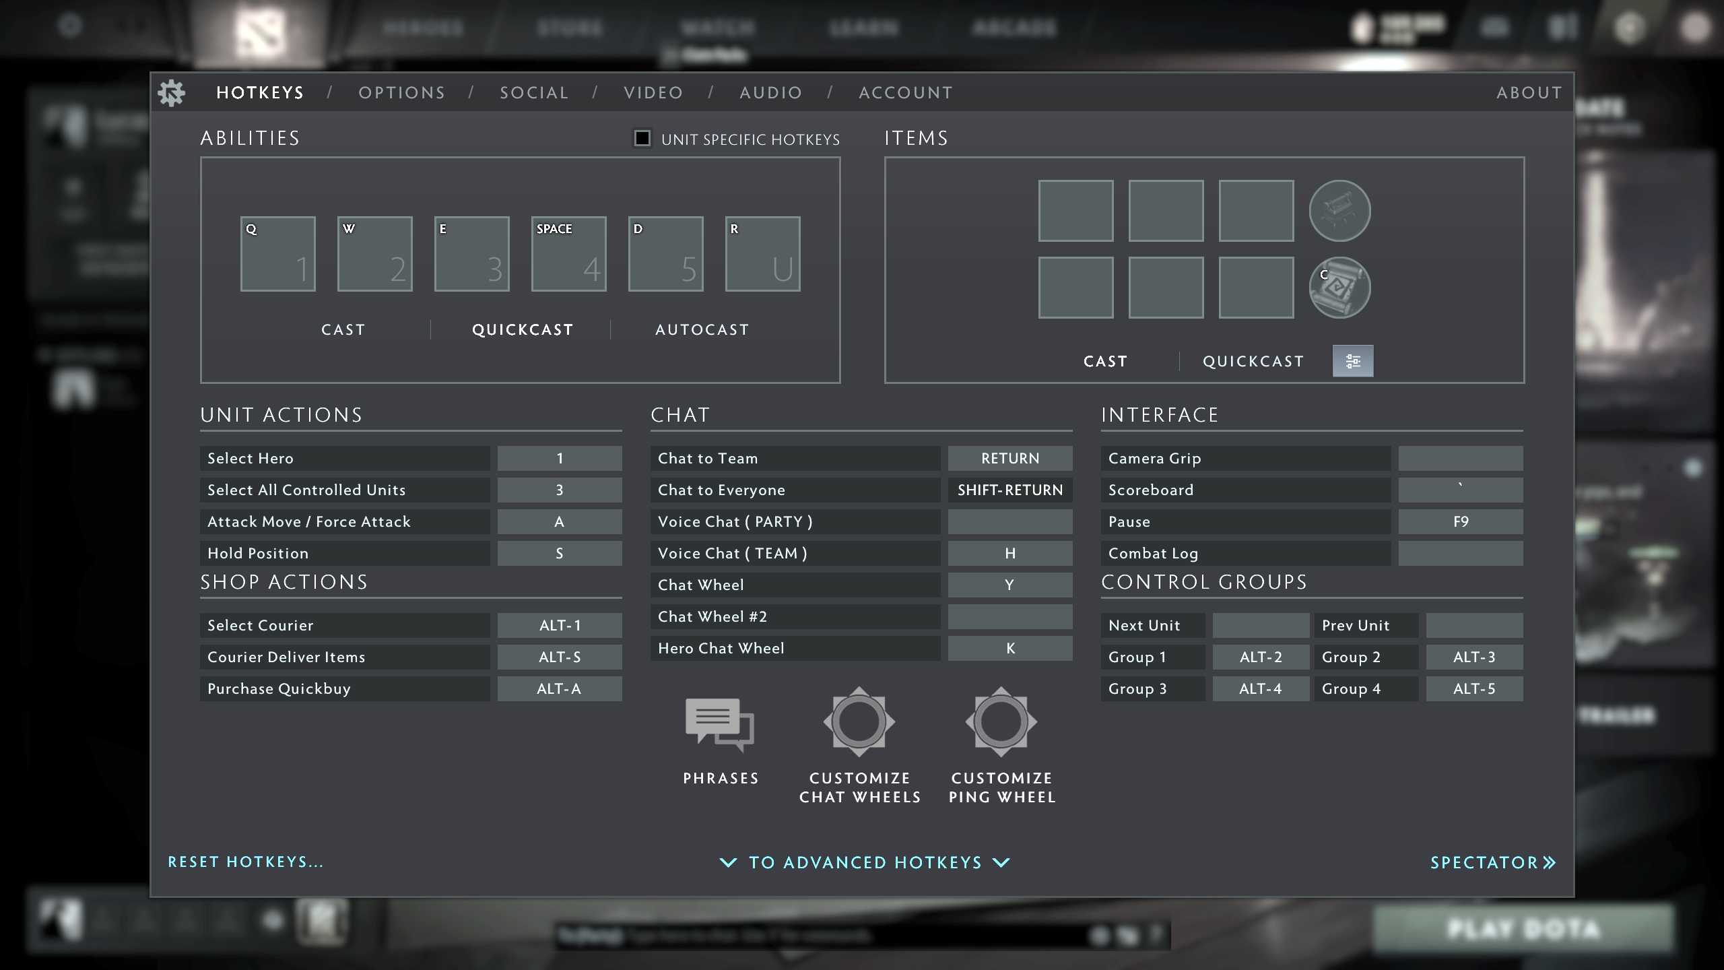Select the courier icon in Items panel

[1339, 210]
